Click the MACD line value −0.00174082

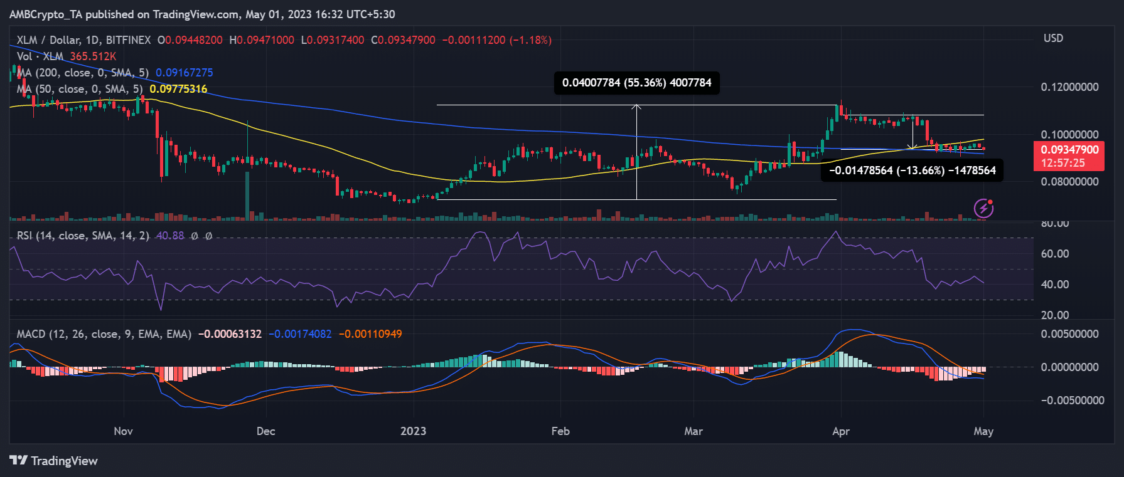tap(300, 334)
